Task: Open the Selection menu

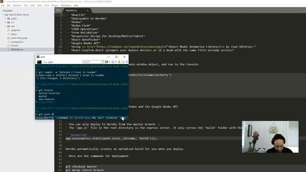Action: 17,5
